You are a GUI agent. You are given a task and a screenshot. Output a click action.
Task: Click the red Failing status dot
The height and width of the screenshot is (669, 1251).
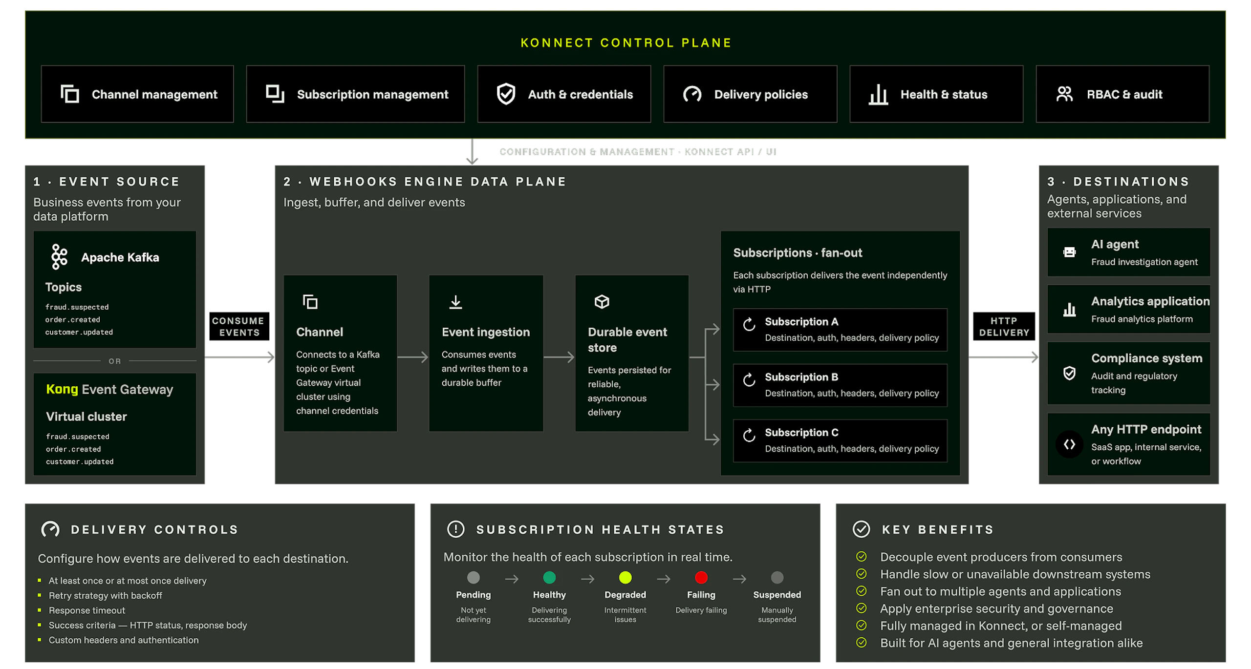(701, 577)
